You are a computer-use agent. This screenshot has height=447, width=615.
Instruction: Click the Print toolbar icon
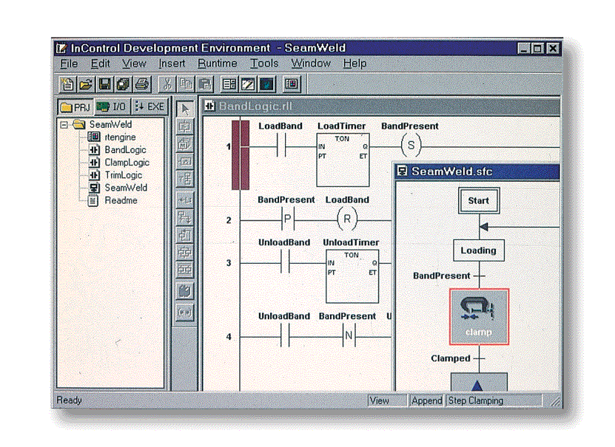pos(141,83)
